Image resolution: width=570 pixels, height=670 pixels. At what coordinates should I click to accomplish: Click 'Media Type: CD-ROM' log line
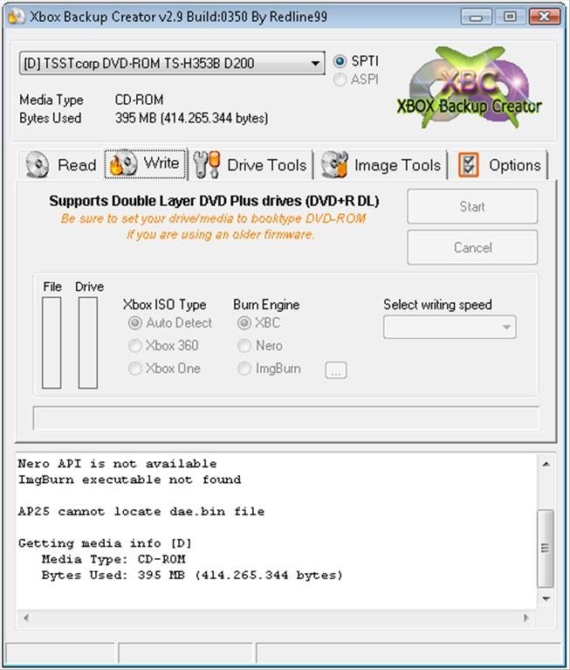113,559
